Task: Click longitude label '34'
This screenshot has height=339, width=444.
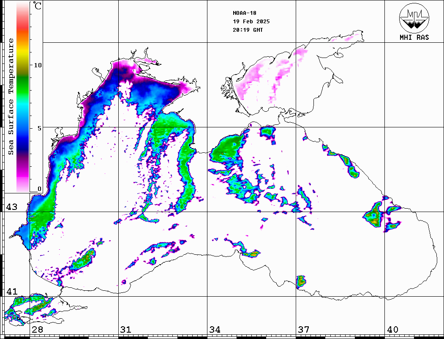Action: coord(215,330)
